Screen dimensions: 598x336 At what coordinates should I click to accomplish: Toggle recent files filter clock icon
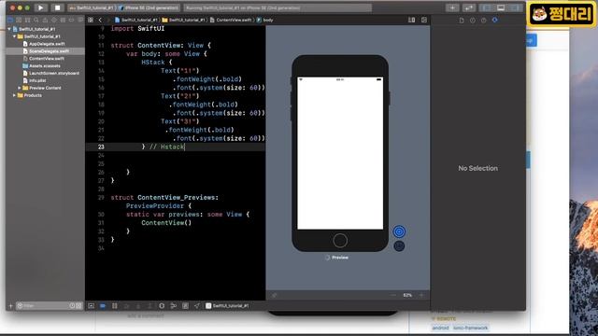click(x=72, y=306)
